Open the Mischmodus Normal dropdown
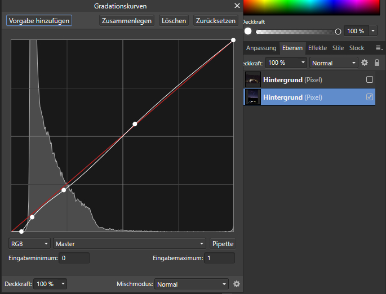386x294 pixels. tap(192, 284)
